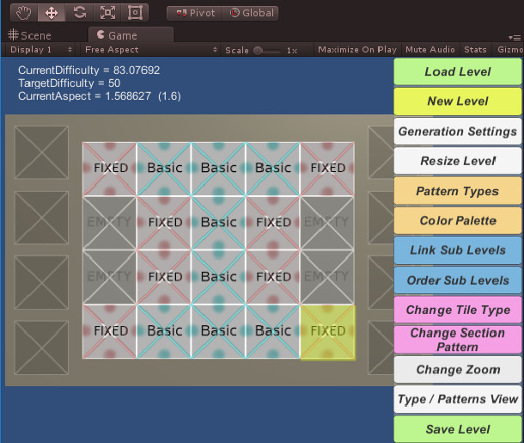Select the top-right FIXED tile in grid
The height and width of the screenshot is (443, 524).
pyautogui.click(x=326, y=169)
